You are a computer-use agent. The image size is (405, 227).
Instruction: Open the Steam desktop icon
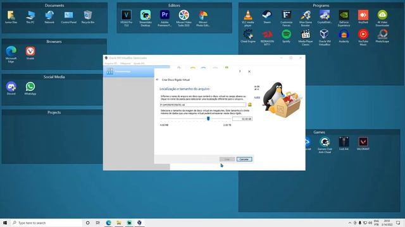pyautogui.click(x=267, y=17)
